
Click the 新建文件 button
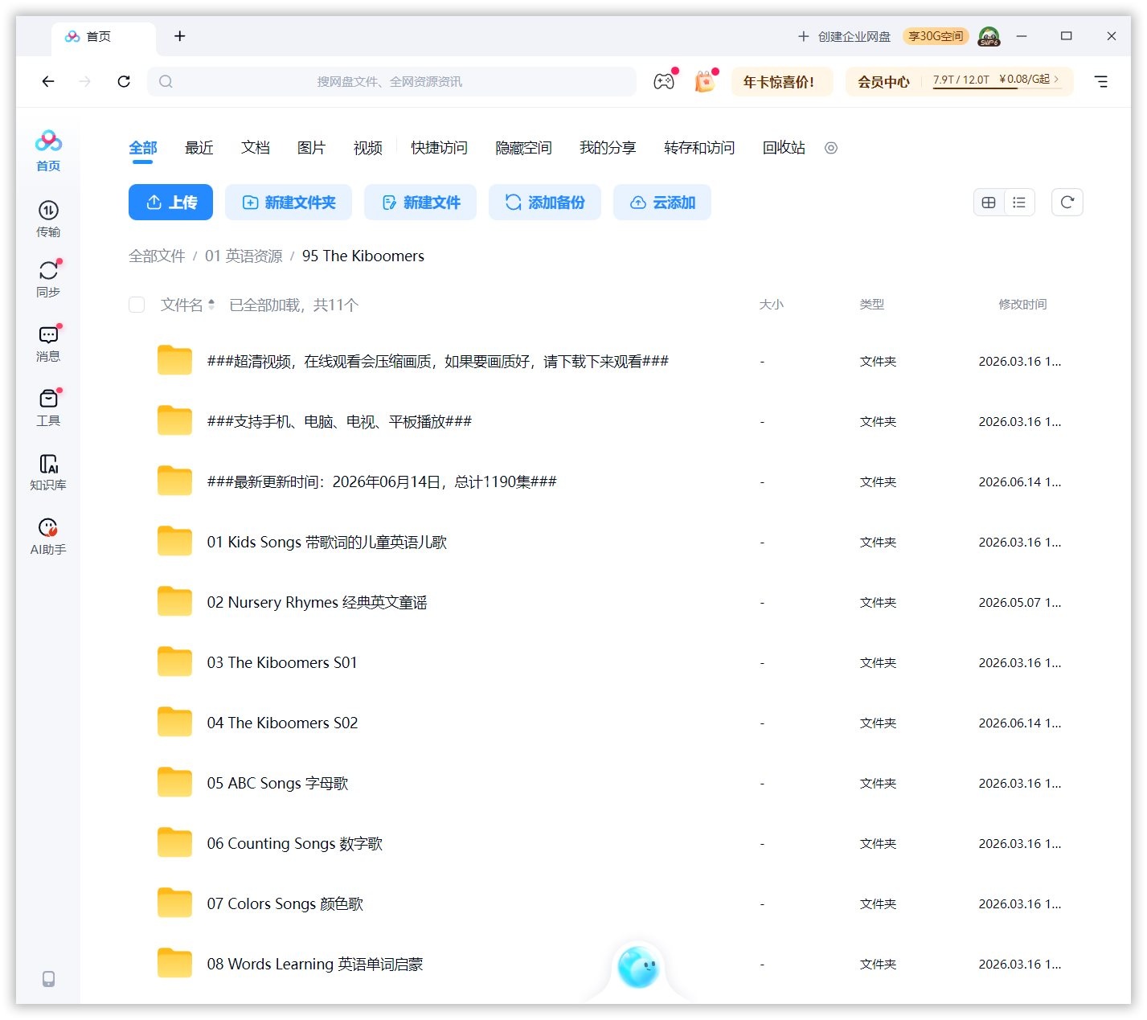point(420,203)
